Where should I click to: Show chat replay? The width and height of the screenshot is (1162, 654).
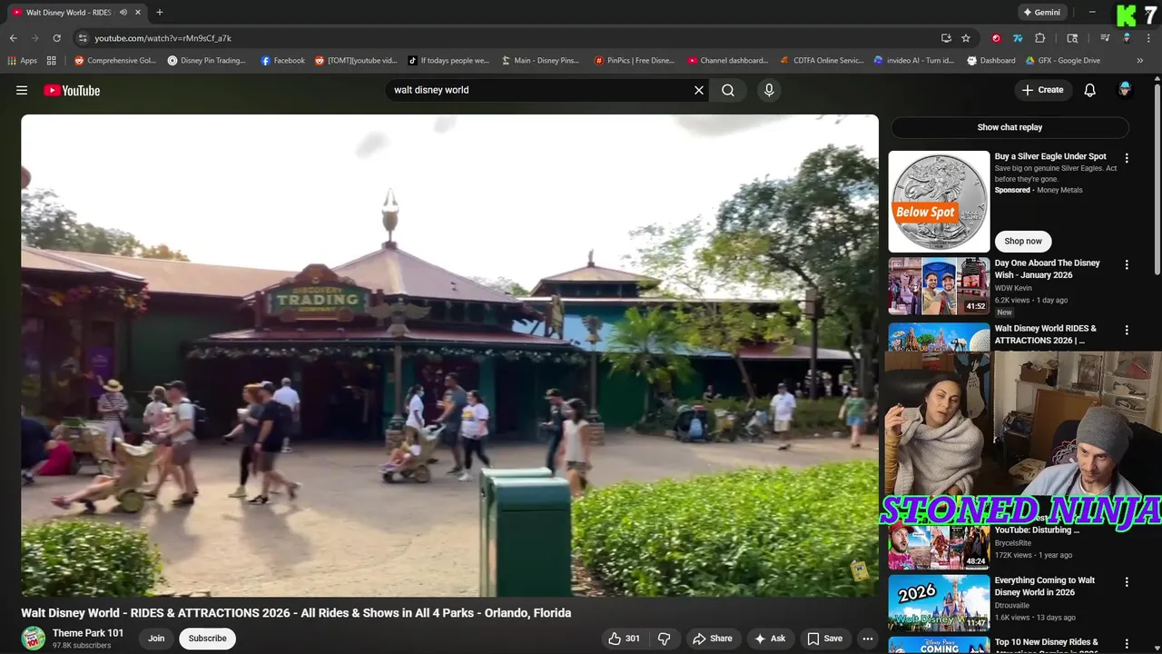tap(1009, 127)
